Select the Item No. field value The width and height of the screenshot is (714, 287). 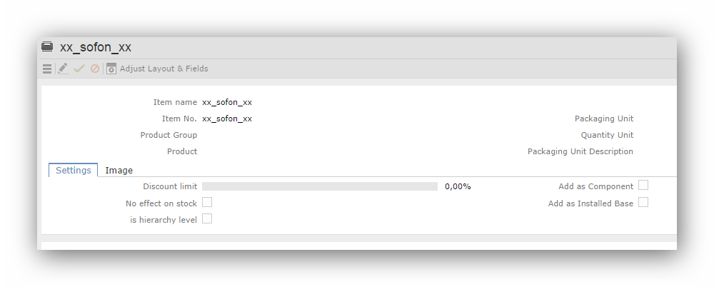[227, 119]
